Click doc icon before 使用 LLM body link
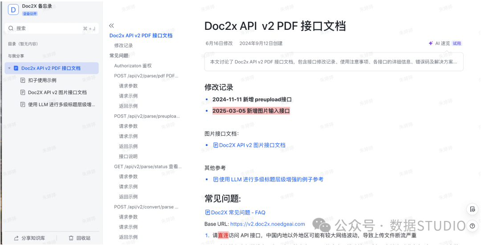 tap(216, 180)
